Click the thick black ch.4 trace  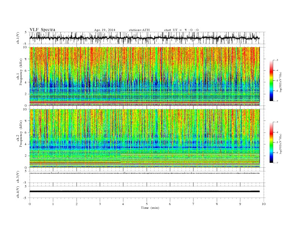(144, 192)
